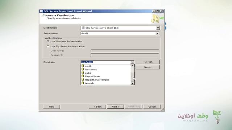Click the database list scroll down arrow
Screen dimensions: 232x130
coord(132,83)
